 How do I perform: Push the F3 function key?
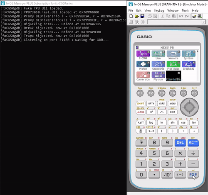coord(162,93)
